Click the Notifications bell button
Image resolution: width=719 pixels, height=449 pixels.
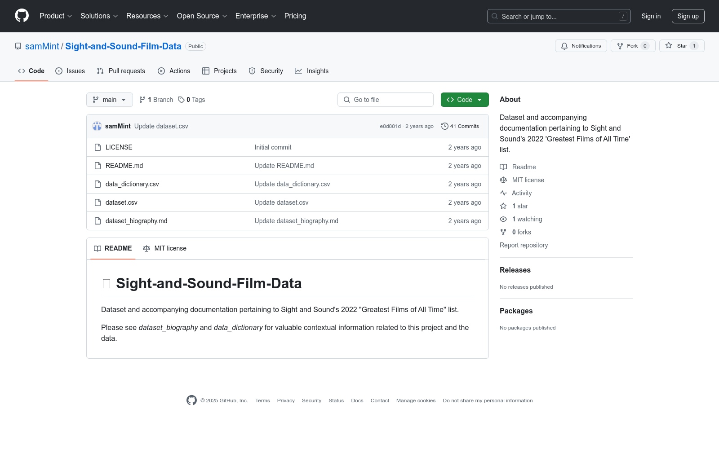coord(581,46)
